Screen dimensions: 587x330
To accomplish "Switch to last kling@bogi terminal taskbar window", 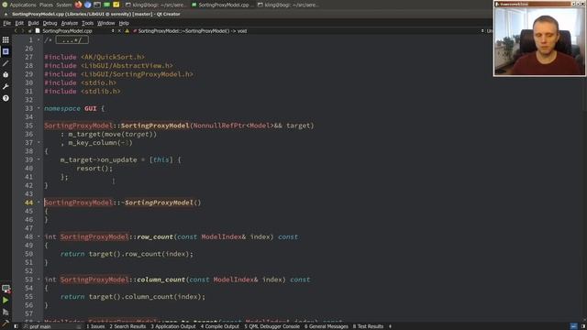I will (x=289, y=5).
